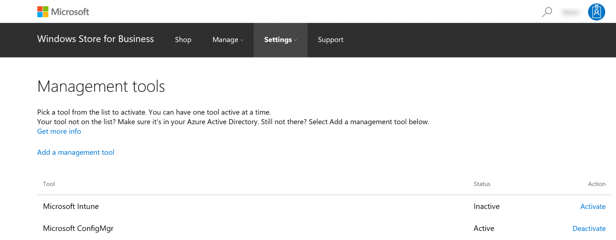
Task: Click the Action column header
Action: tap(597, 184)
